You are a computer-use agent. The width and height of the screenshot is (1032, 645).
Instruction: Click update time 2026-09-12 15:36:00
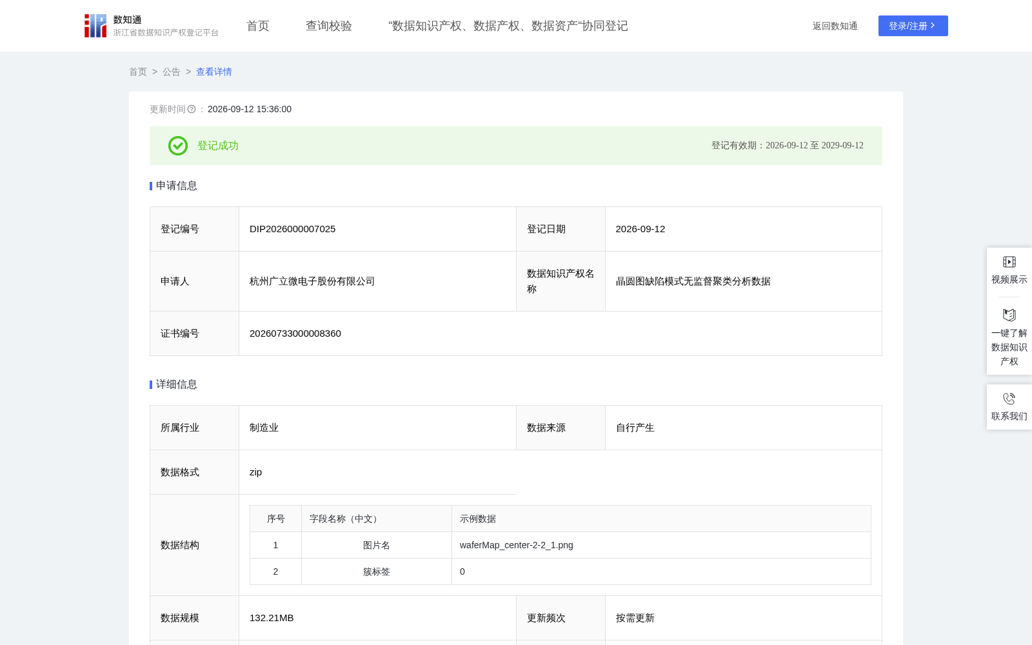[x=250, y=109]
